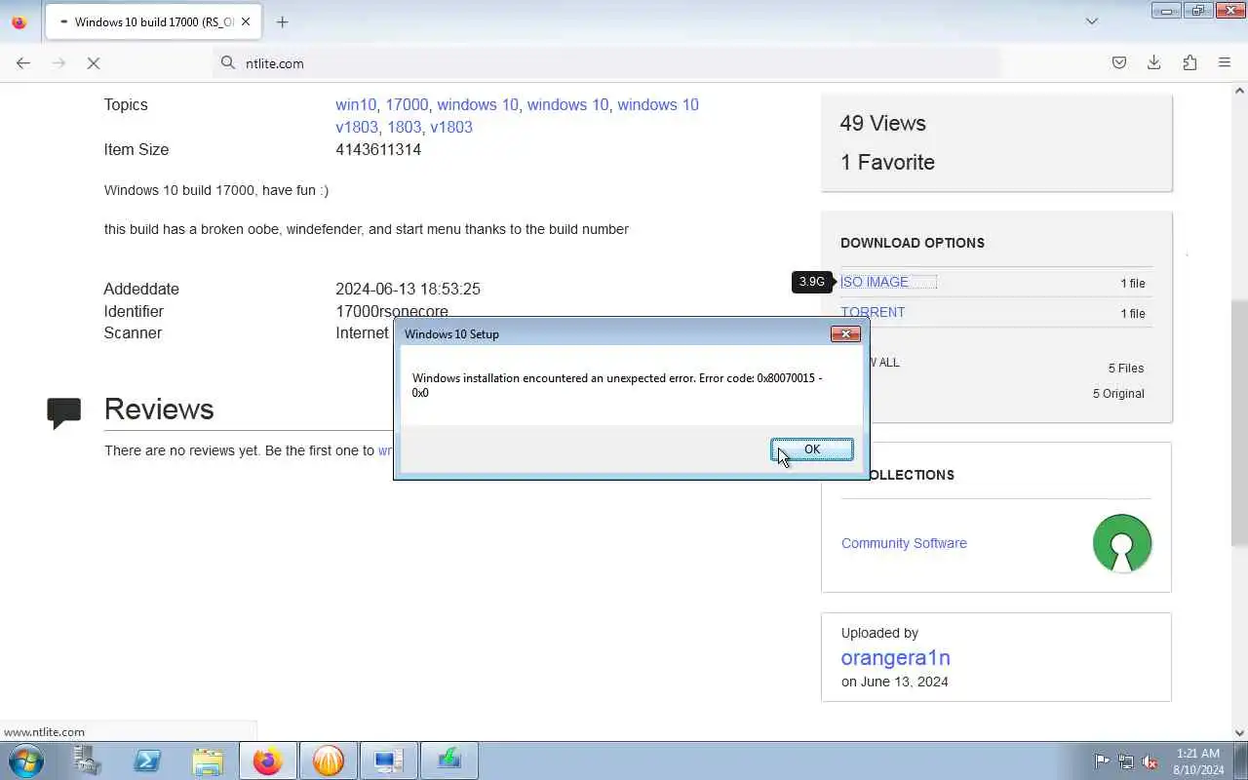Click the Reviews heading
1248x780 pixels.
point(159,409)
